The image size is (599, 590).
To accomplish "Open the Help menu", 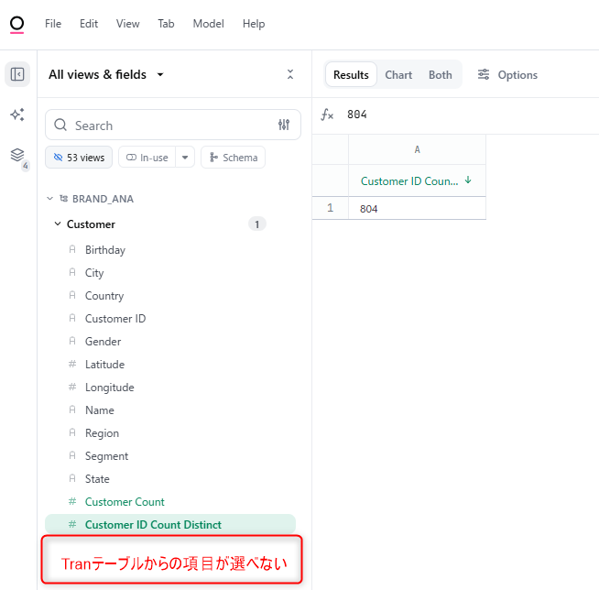I will point(254,24).
